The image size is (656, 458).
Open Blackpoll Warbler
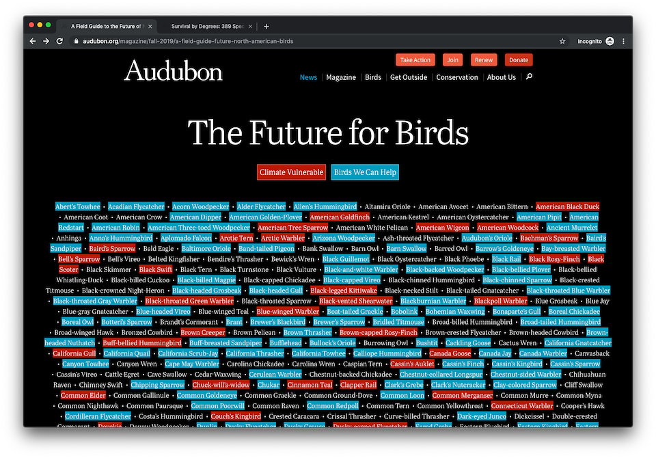pyautogui.click(x=500, y=301)
